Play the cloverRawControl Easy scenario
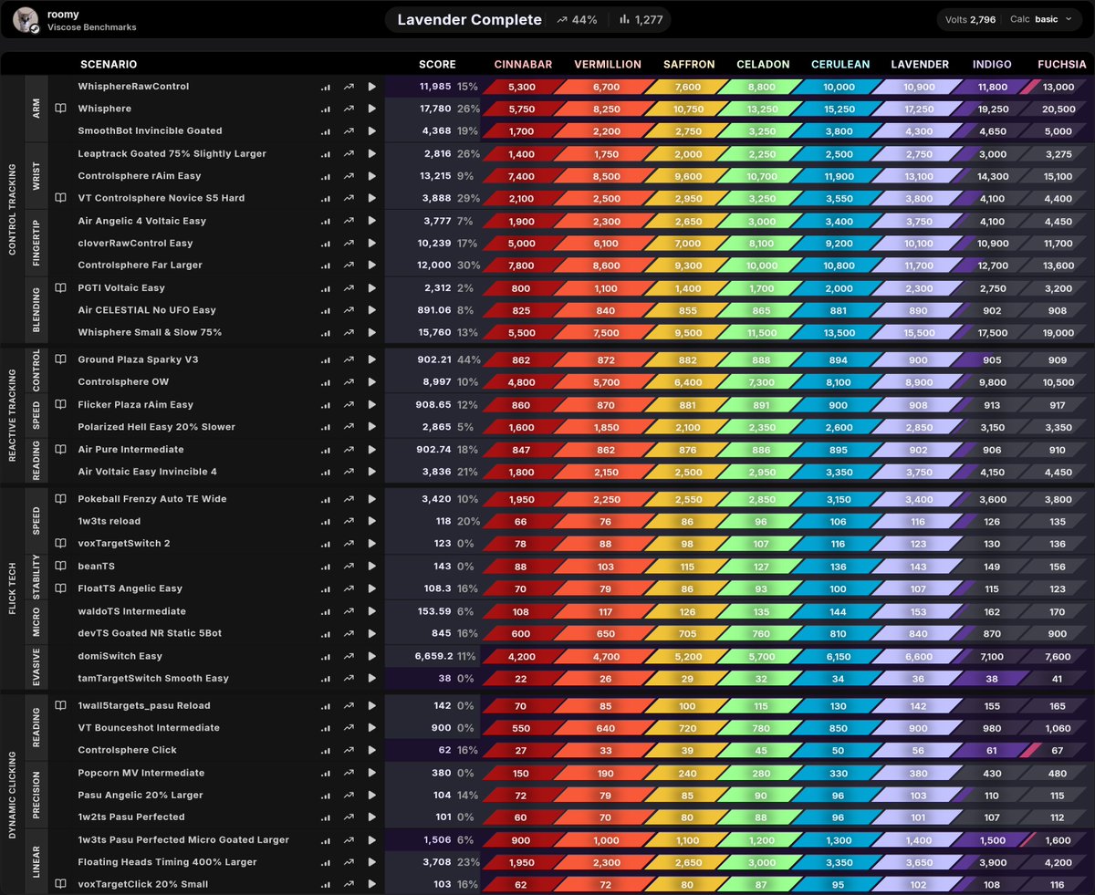Image resolution: width=1095 pixels, height=895 pixels. coord(371,244)
